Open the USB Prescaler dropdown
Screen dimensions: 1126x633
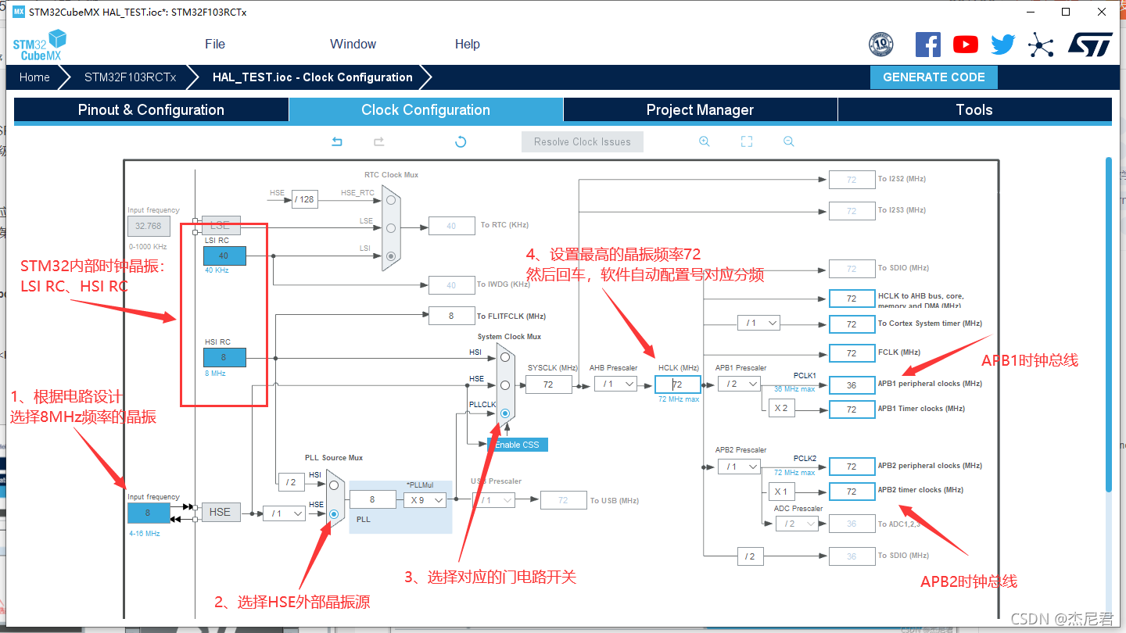pyautogui.click(x=493, y=499)
